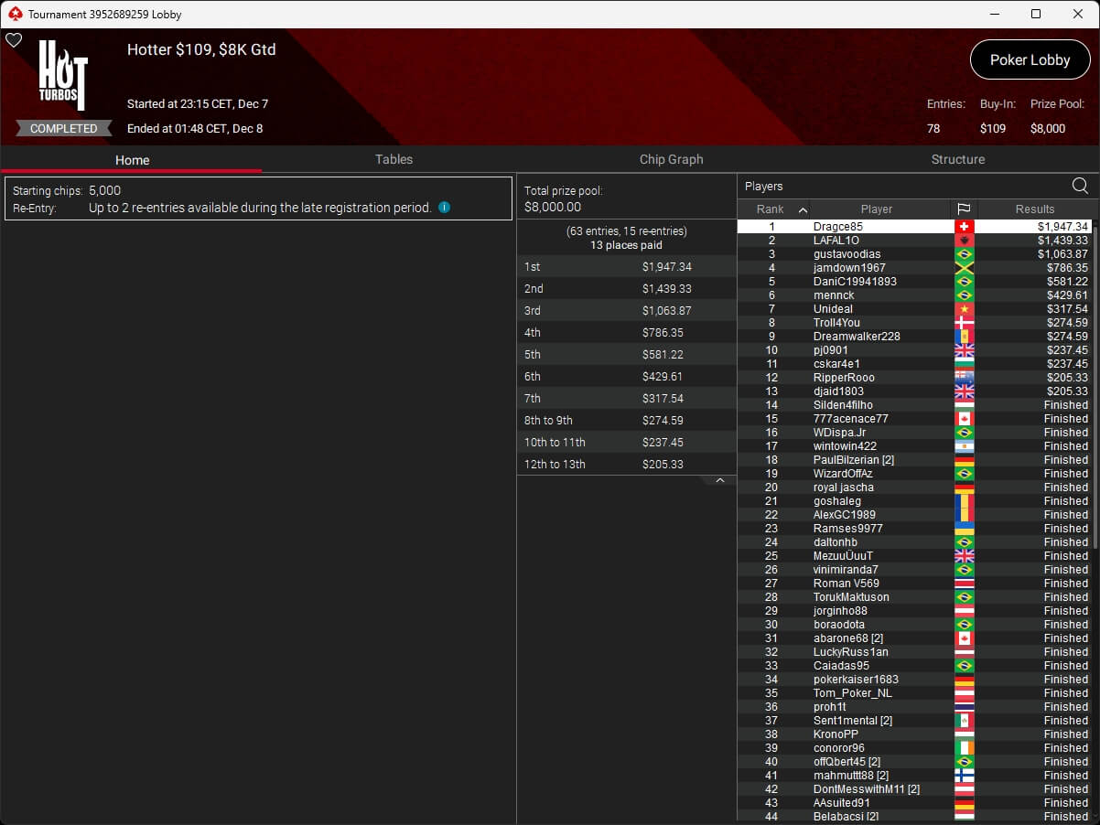Open the Chip Graph tab
Screen dimensions: 1100x825
(671, 159)
